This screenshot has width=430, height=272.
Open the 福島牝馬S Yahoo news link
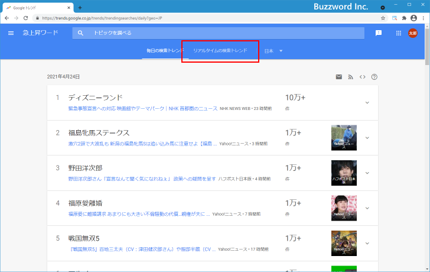142,144
